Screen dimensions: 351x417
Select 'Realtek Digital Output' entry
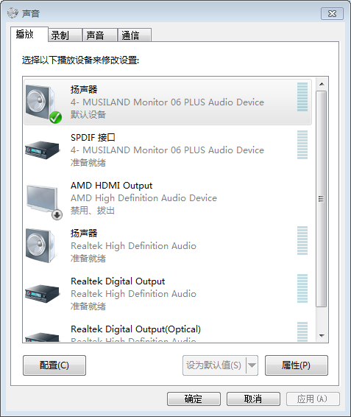167,294
